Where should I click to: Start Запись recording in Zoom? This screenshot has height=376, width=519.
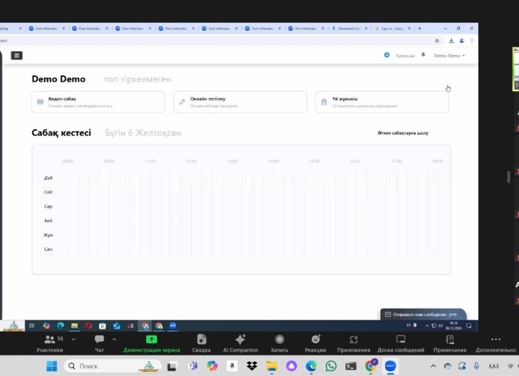[x=280, y=343]
